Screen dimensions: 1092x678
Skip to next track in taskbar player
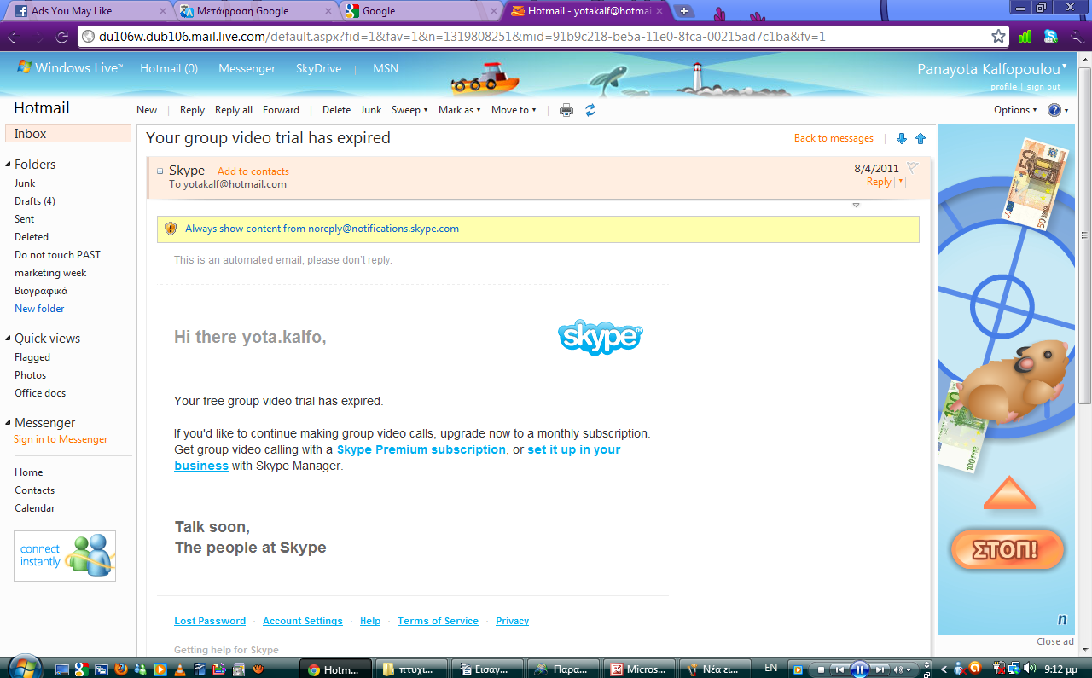[x=881, y=669]
